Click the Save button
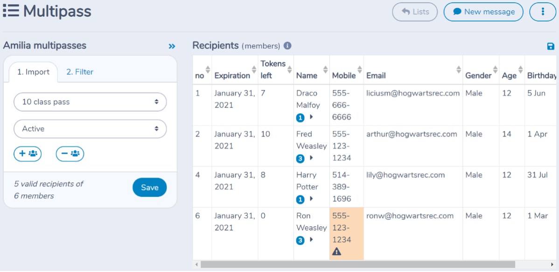 tap(149, 187)
